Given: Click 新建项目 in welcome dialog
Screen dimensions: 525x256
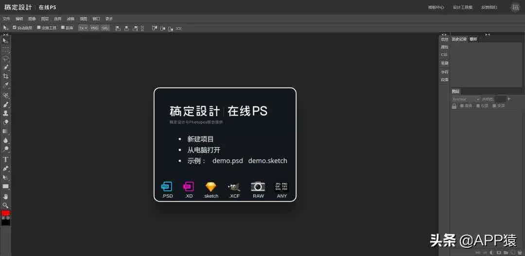Looking at the screenshot, I should (200, 139).
